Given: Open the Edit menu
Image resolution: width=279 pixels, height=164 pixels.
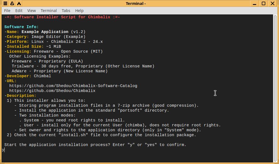Looking at the screenshot, I should click(19, 11).
